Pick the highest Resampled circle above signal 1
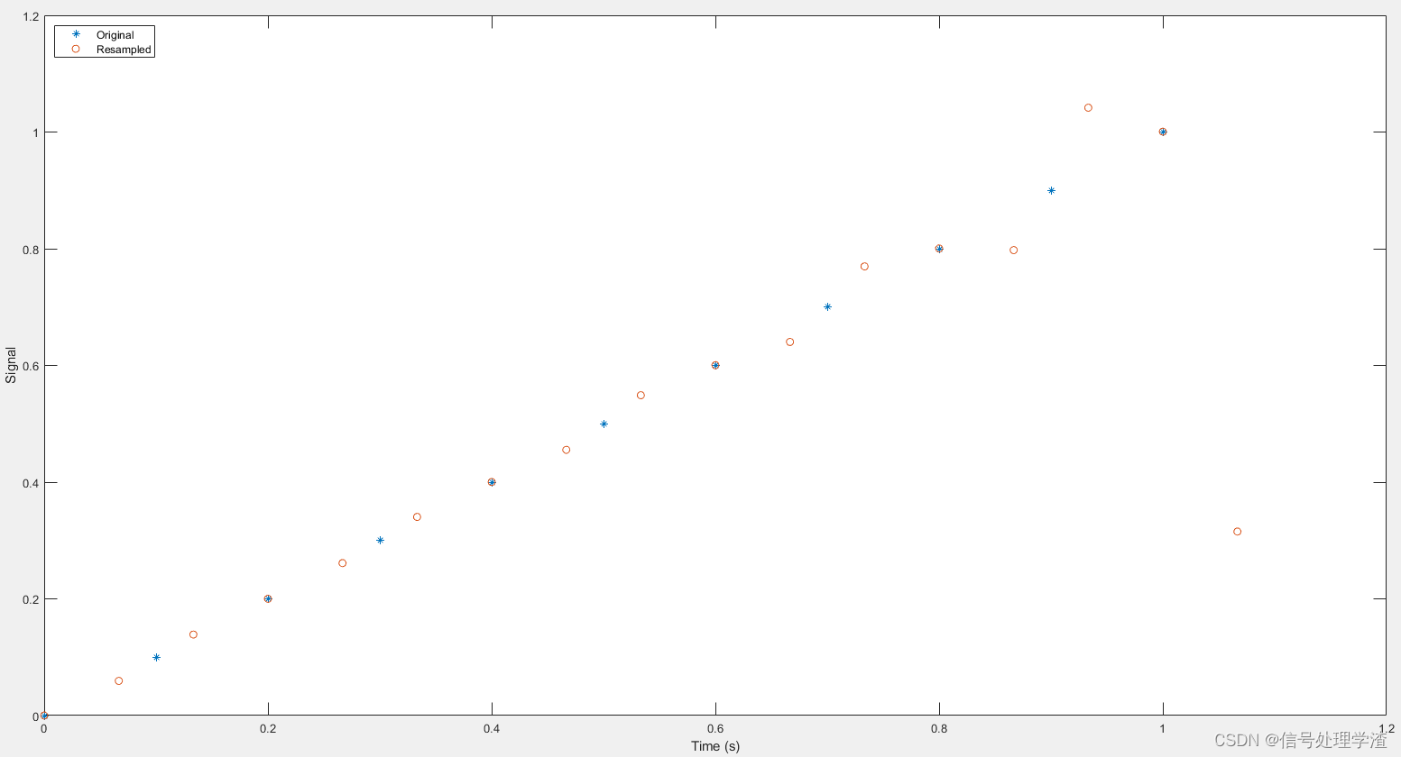Viewport: 1401px width, 757px height. click(x=1088, y=108)
